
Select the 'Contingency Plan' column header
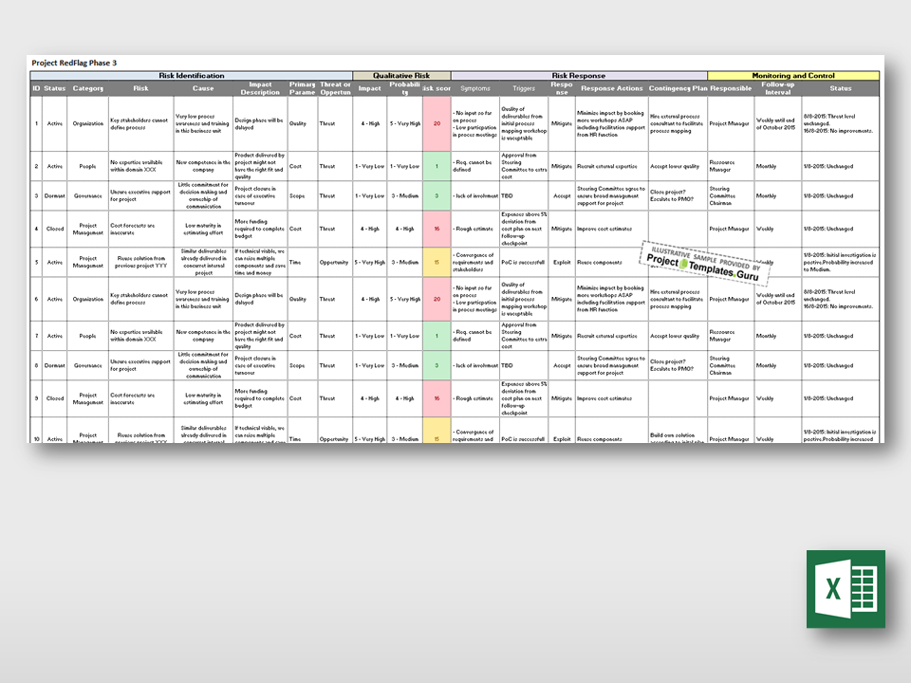(x=678, y=88)
